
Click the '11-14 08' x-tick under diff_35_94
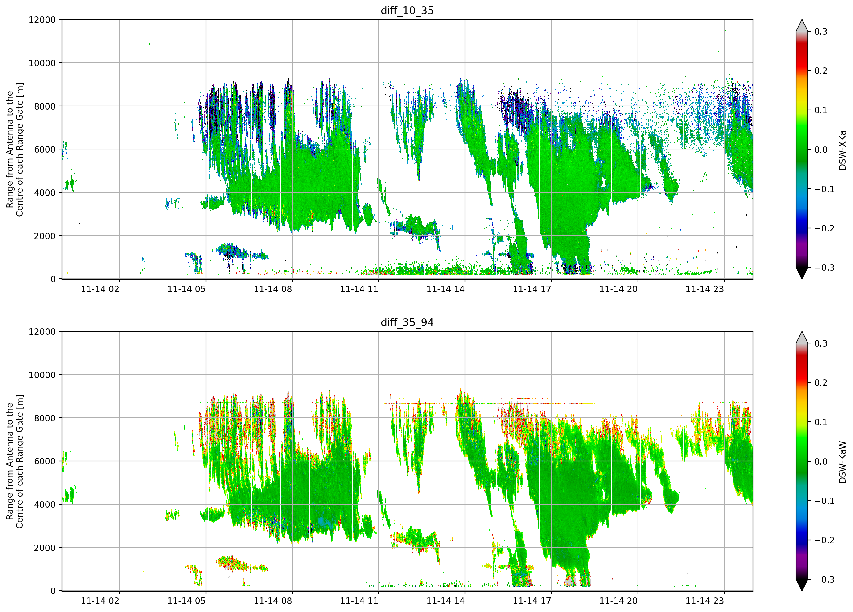(273, 601)
